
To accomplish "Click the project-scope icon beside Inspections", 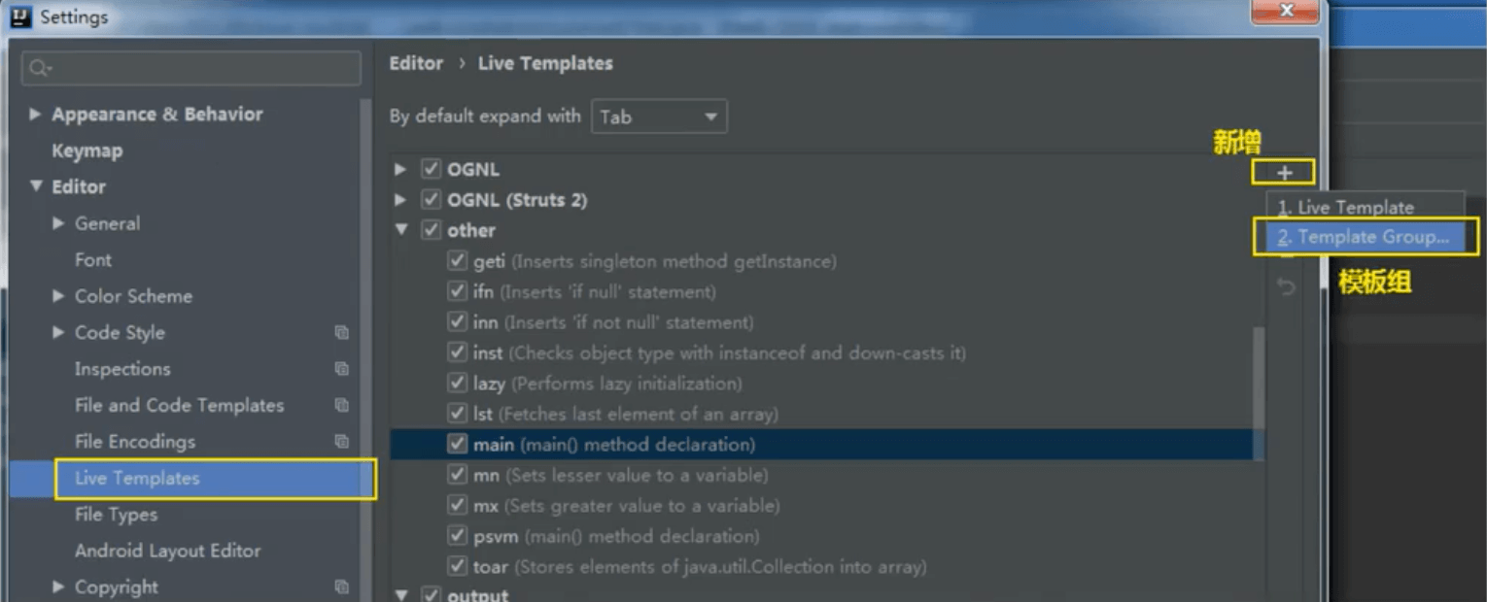I will click(x=341, y=369).
